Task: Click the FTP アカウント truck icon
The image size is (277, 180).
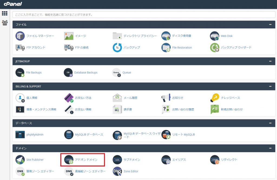Action: pyautogui.click(x=20, y=48)
